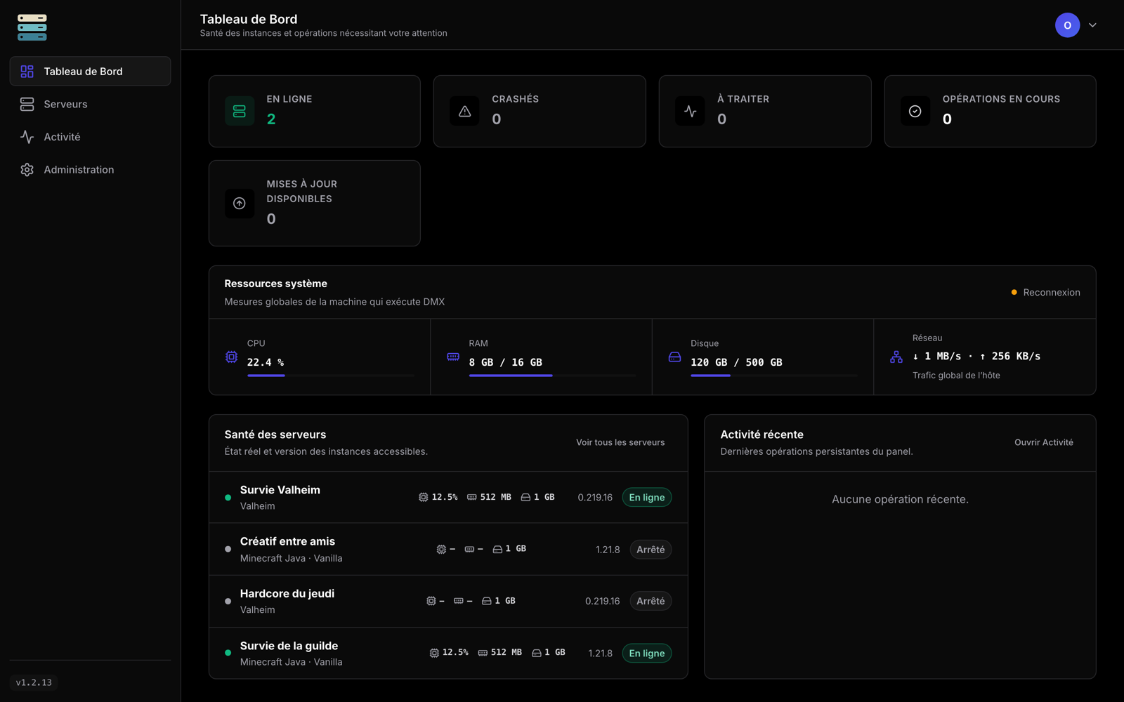Click the Ouvrir Activité link
This screenshot has width=1124, height=702.
tap(1044, 442)
